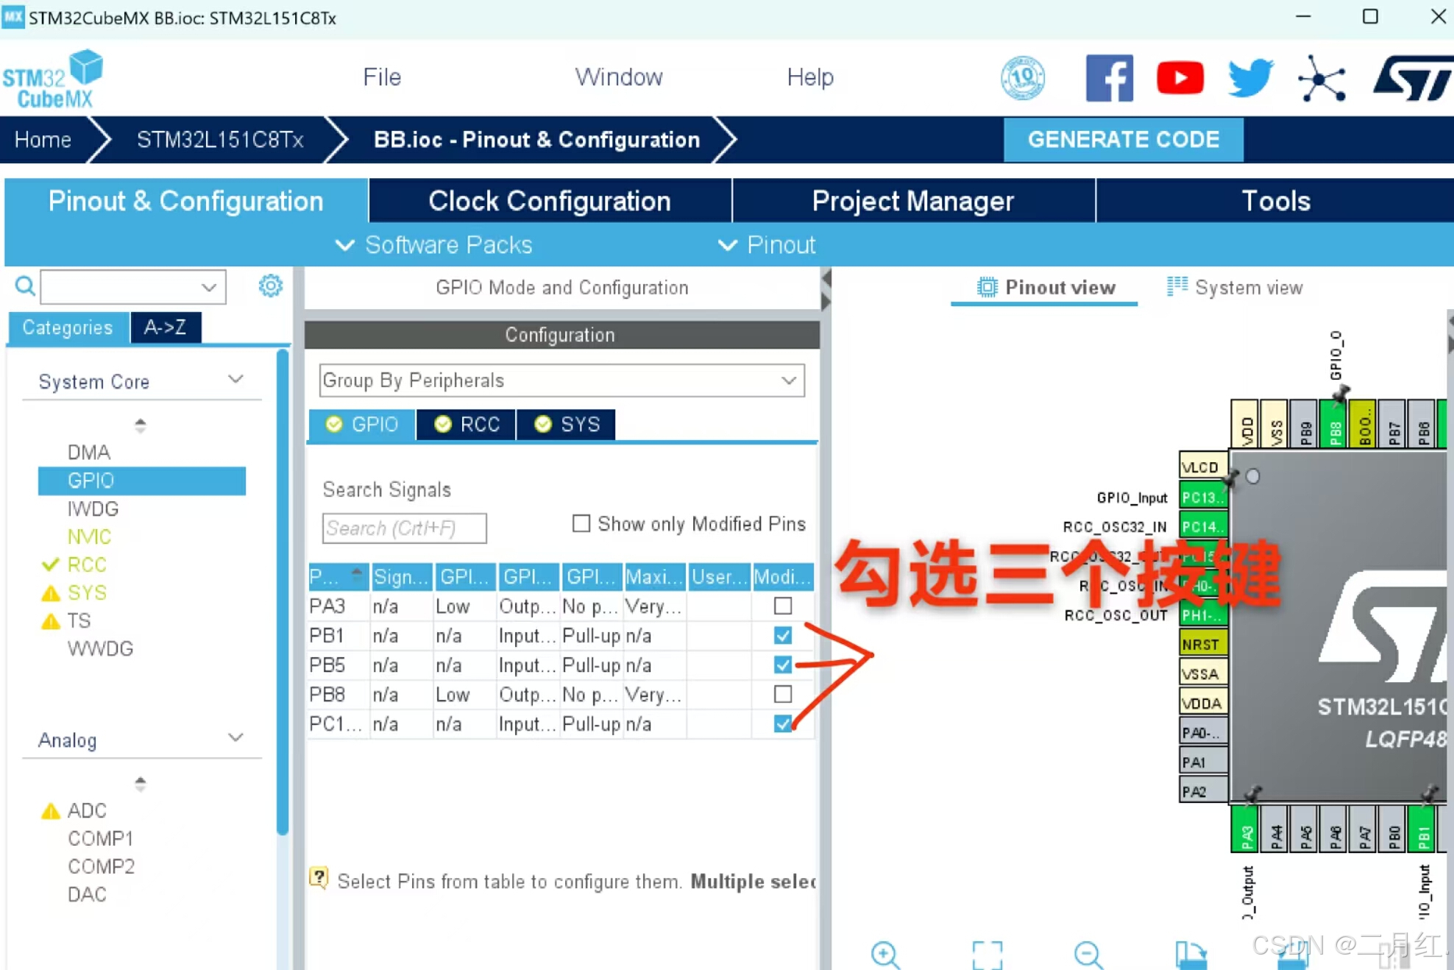
Task: Click the rotate chip icon under Pinout view
Action: pos(1192,955)
